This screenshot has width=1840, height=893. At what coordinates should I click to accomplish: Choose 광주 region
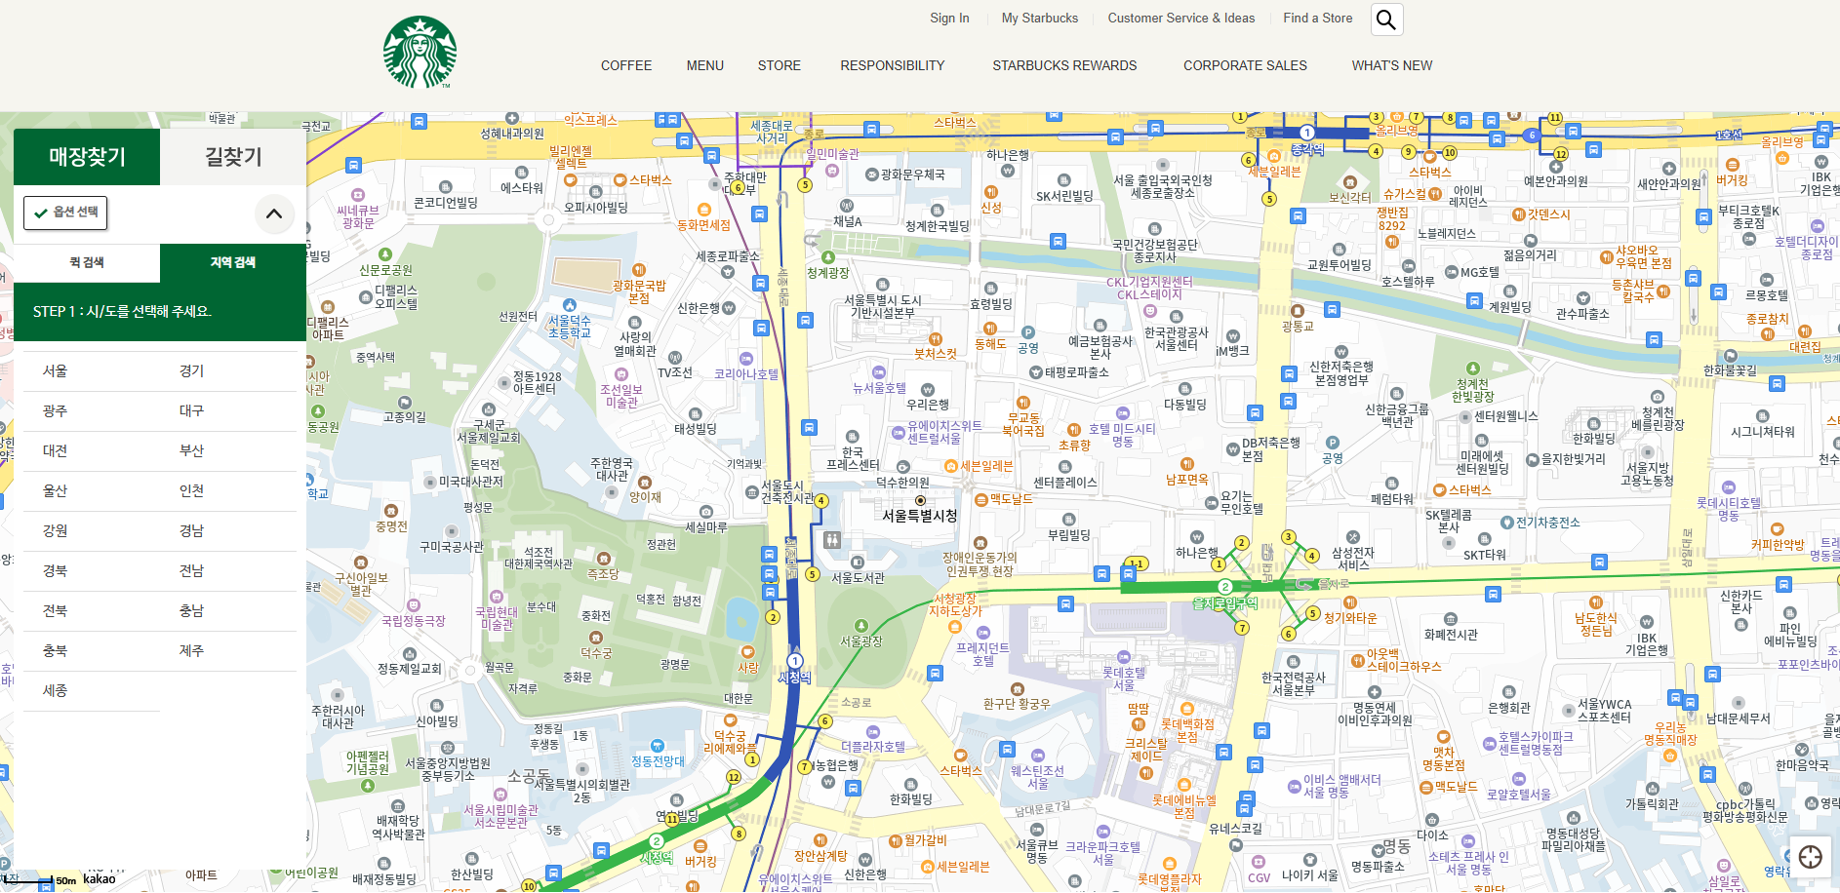56,411
